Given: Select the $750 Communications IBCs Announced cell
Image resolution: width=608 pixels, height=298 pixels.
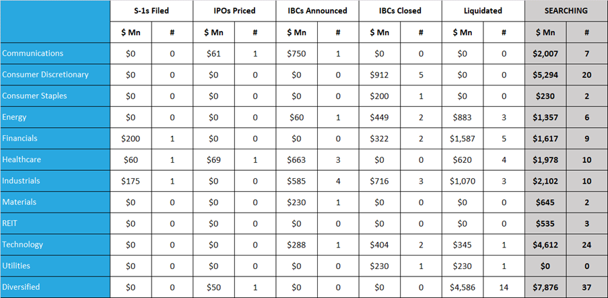Looking at the screenshot, I should point(296,53).
